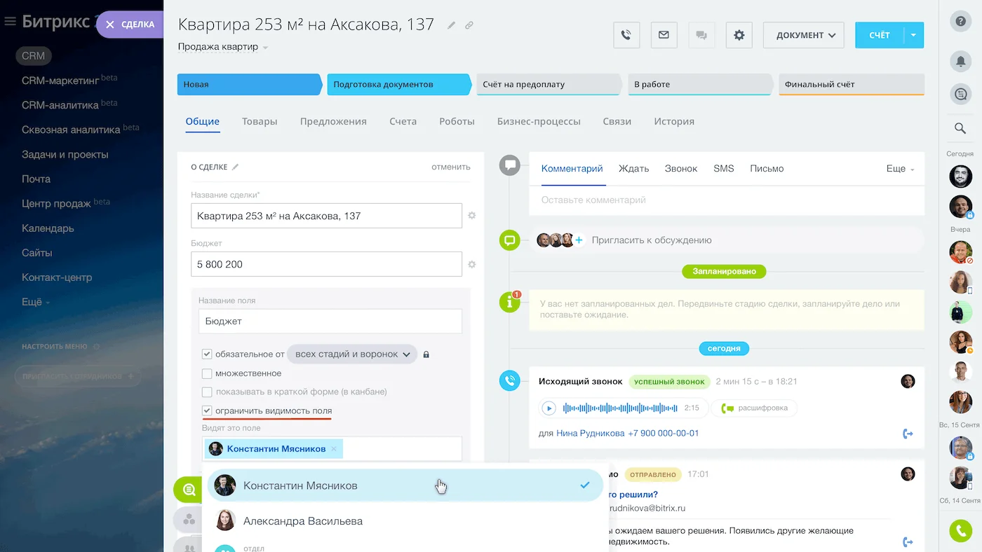Image resolution: width=982 pixels, height=552 pixels.
Task: Click the phone call icon in header
Action: (x=626, y=35)
